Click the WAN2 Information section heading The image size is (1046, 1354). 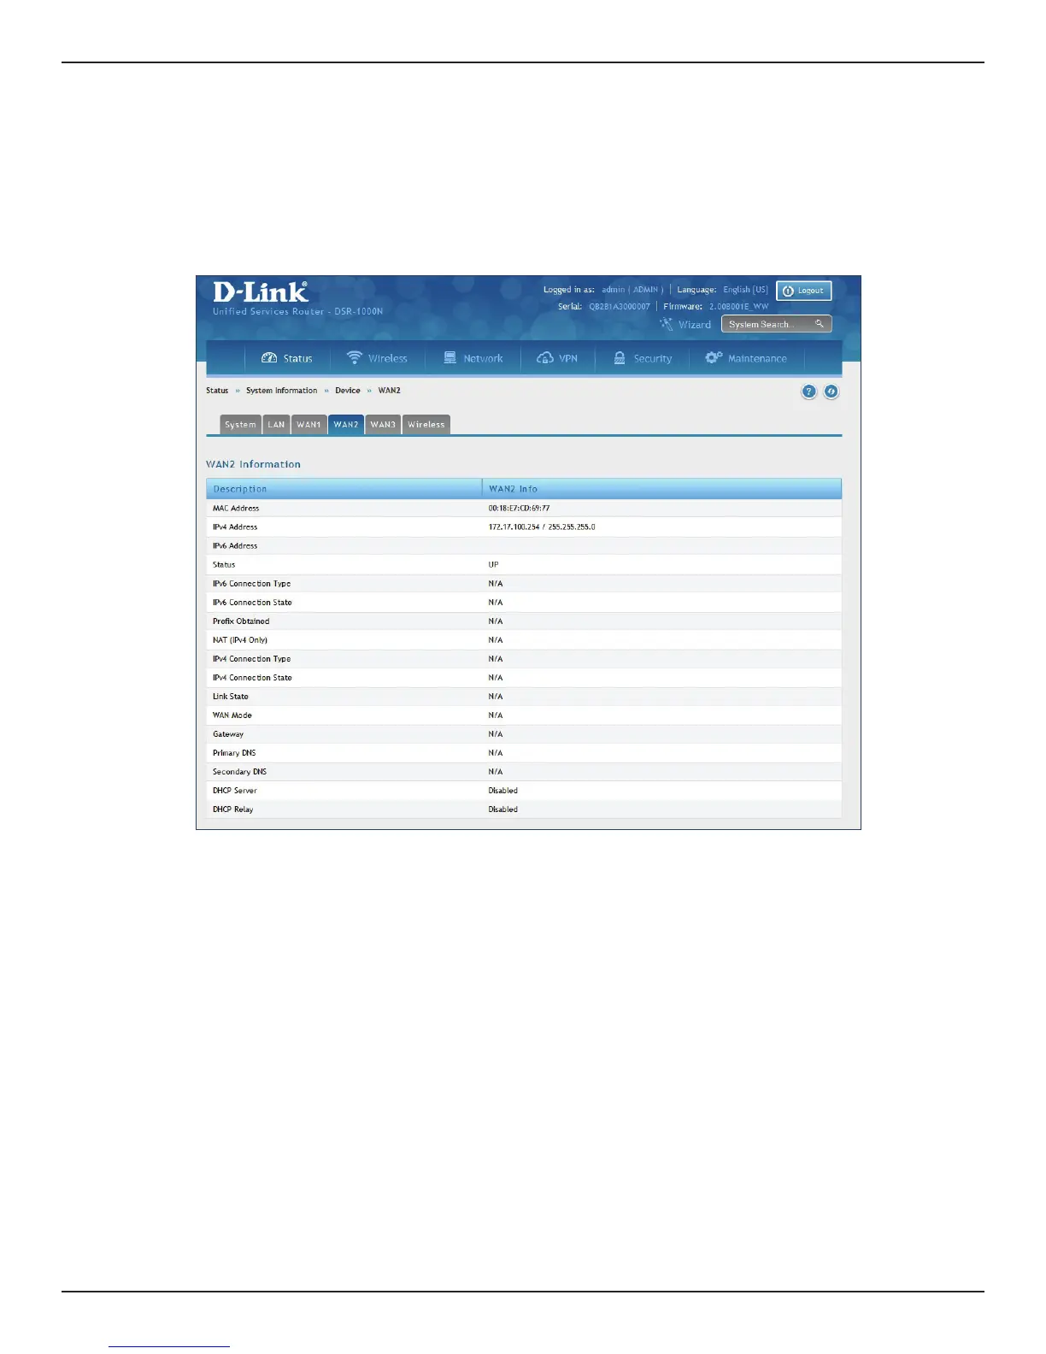pyautogui.click(x=253, y=464)
